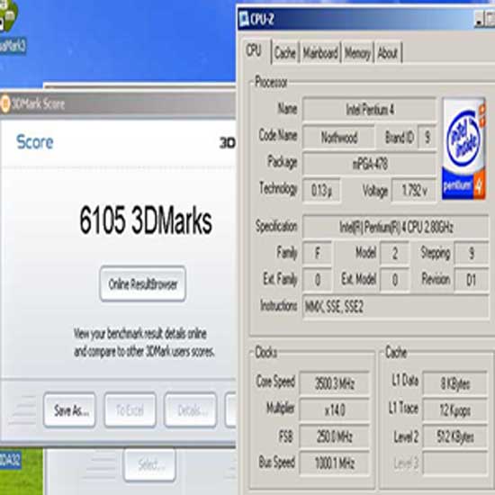Click the Specification field Pentium 4 CPU 2.80GHz
The width and height of the screenshot is (495, 495).
click(396, 227)
